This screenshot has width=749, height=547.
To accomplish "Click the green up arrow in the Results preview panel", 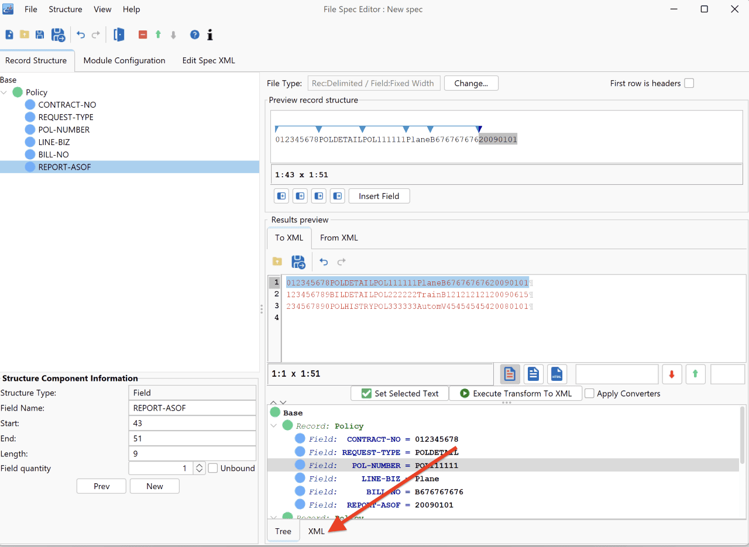I will [695, 374].
